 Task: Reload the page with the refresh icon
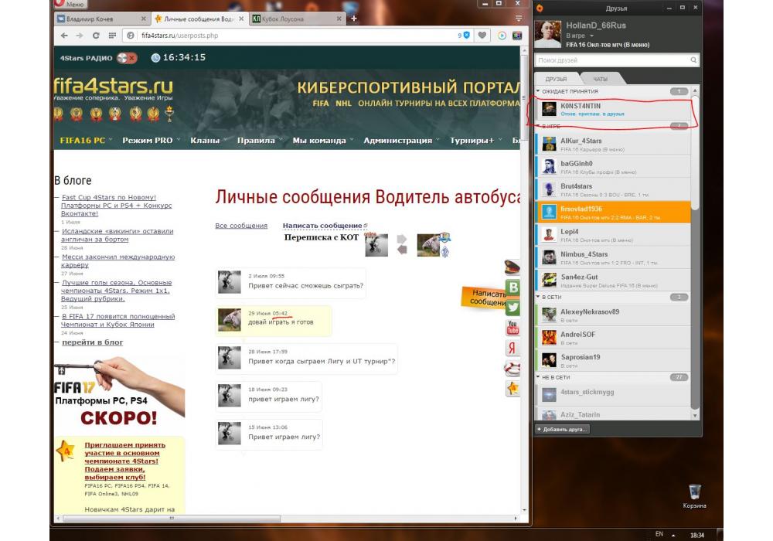[x=96, y=36]
